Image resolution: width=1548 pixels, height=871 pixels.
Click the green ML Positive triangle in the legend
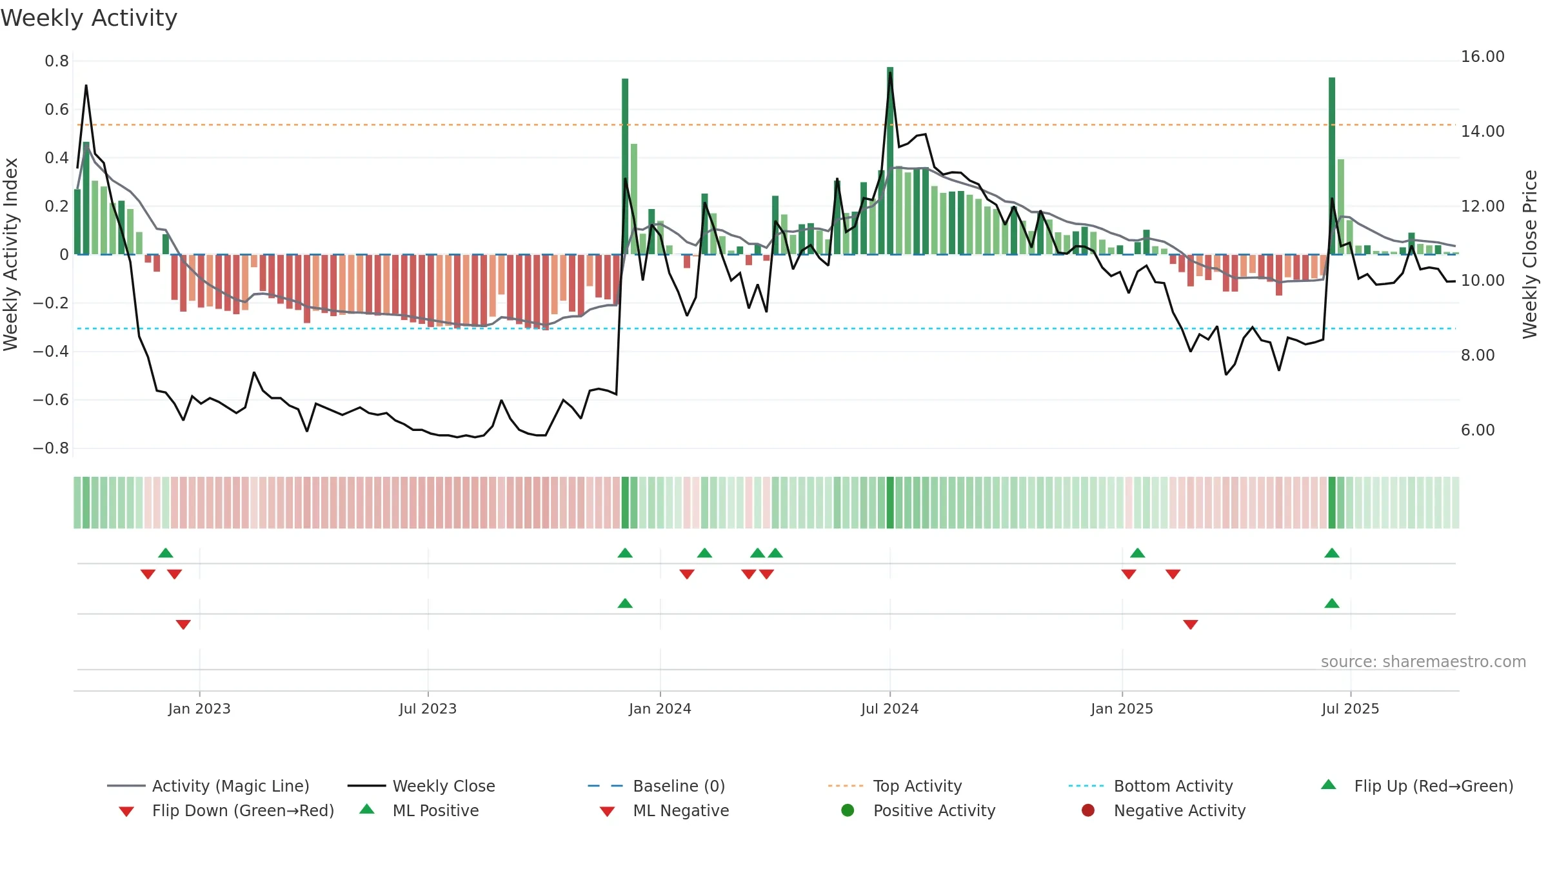pos(367,809)
